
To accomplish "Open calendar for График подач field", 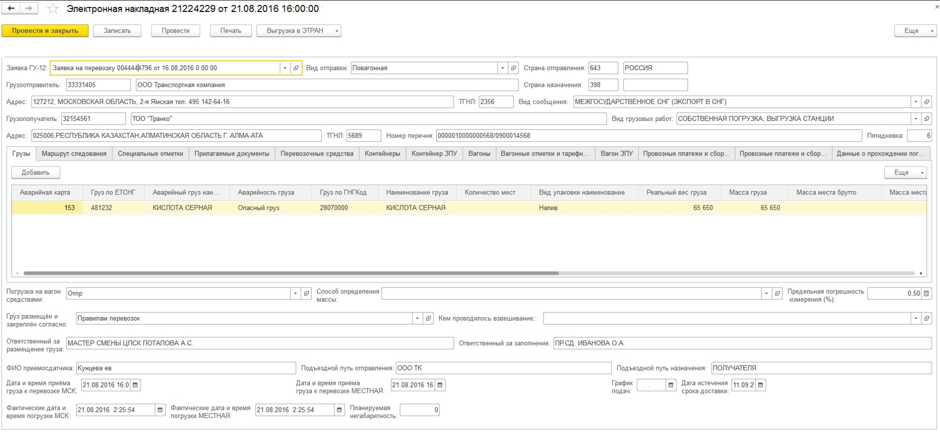I will pos(671,385).
